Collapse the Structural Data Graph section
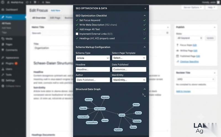The height and width of the screenshot is (137, 221). 144,89
